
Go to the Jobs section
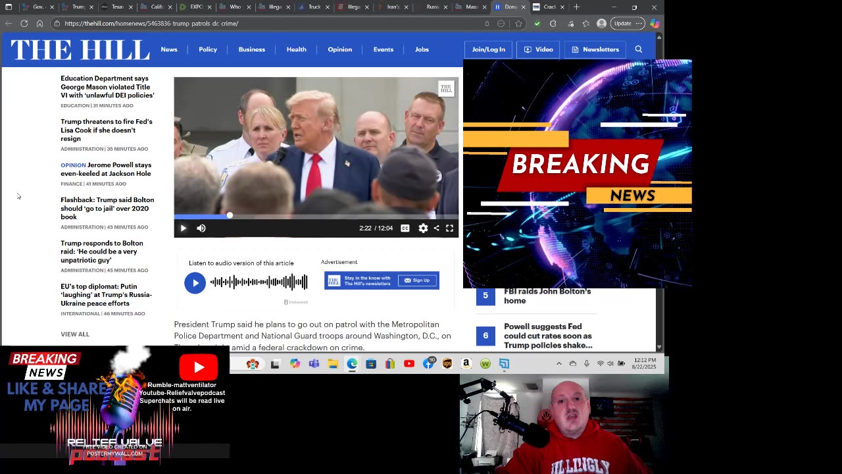(x=422, y=49)
